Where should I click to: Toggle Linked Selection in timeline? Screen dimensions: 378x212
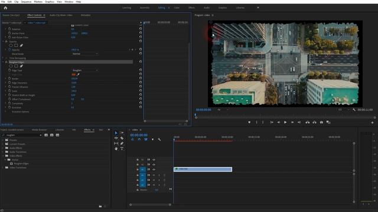tap(146, 140)
